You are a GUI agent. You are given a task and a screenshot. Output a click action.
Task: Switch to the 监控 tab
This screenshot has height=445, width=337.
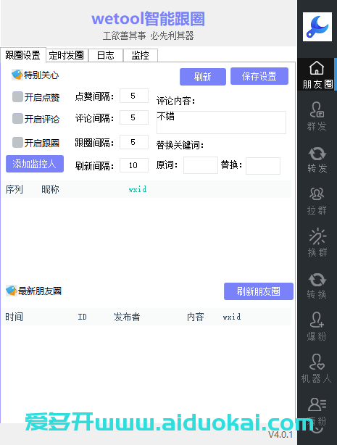[x=141, y=55]
